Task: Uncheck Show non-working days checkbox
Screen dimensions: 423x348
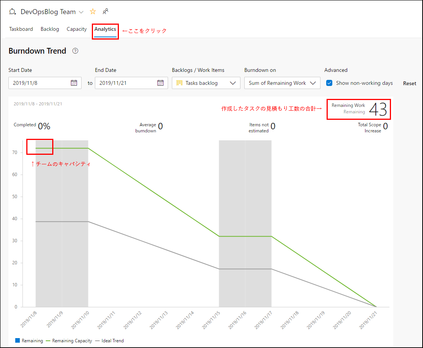Action: pos(329,83)
